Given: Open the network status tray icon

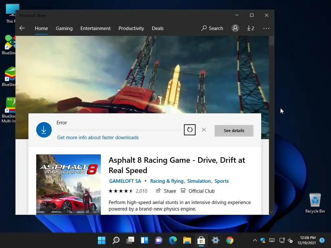Looking at the screenshot, I should (282, 240).
